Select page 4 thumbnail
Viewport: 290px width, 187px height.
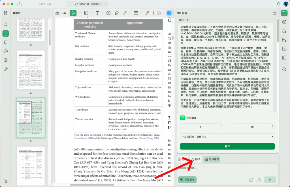tap(31, 70)
